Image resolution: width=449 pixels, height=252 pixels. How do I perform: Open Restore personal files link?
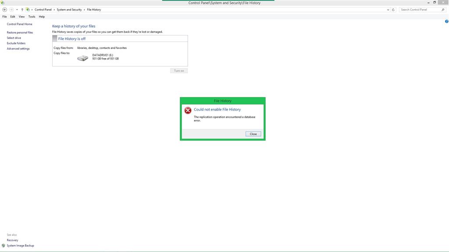[20, 32]
